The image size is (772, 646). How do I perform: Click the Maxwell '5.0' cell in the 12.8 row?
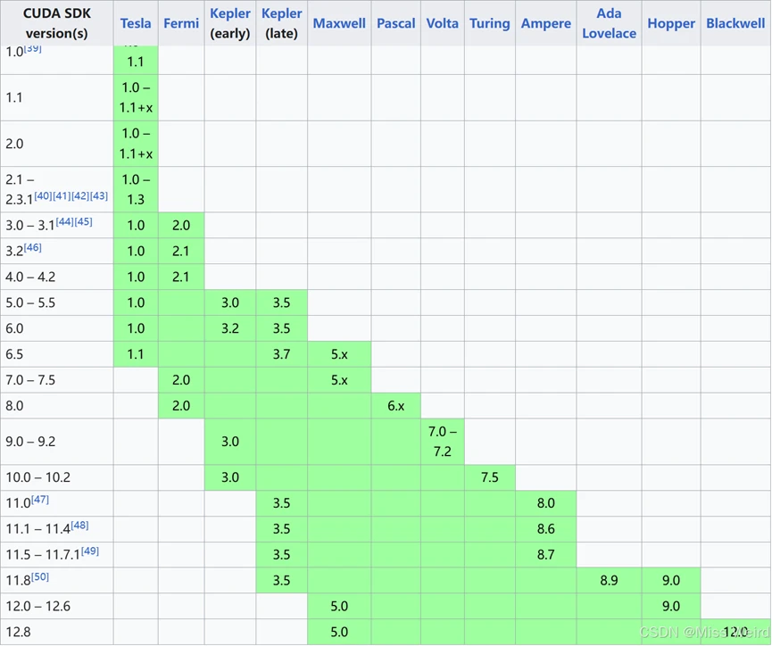point(339,632)
